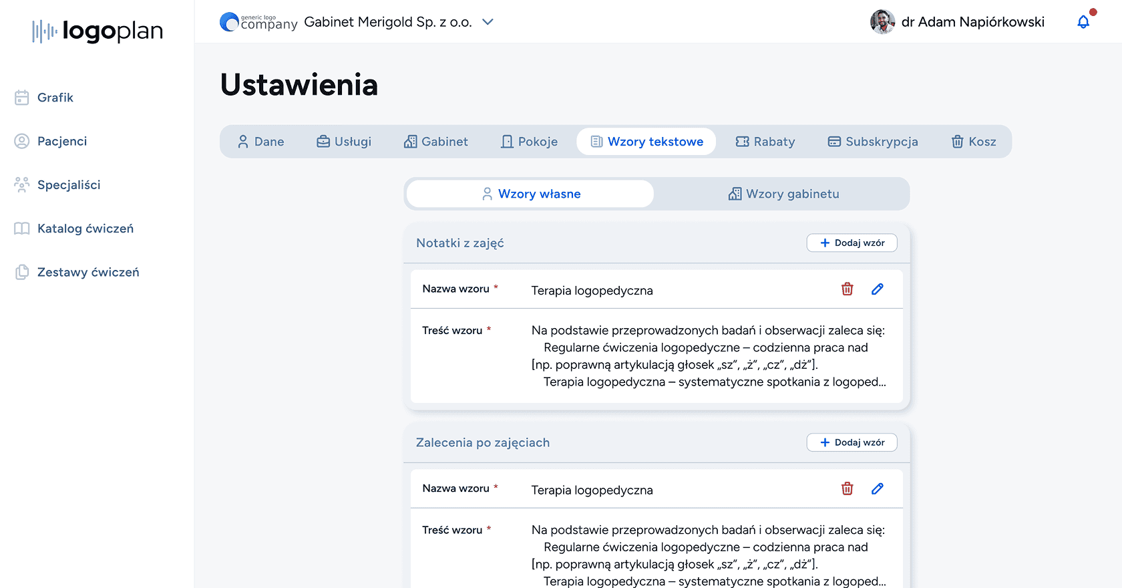Screen dimensions: 1122x588
Task: Delete Notatki z zajęć template trash icon
Action: click(848, 289)
